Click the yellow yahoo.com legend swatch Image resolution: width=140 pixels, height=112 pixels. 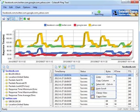point(90,25)
